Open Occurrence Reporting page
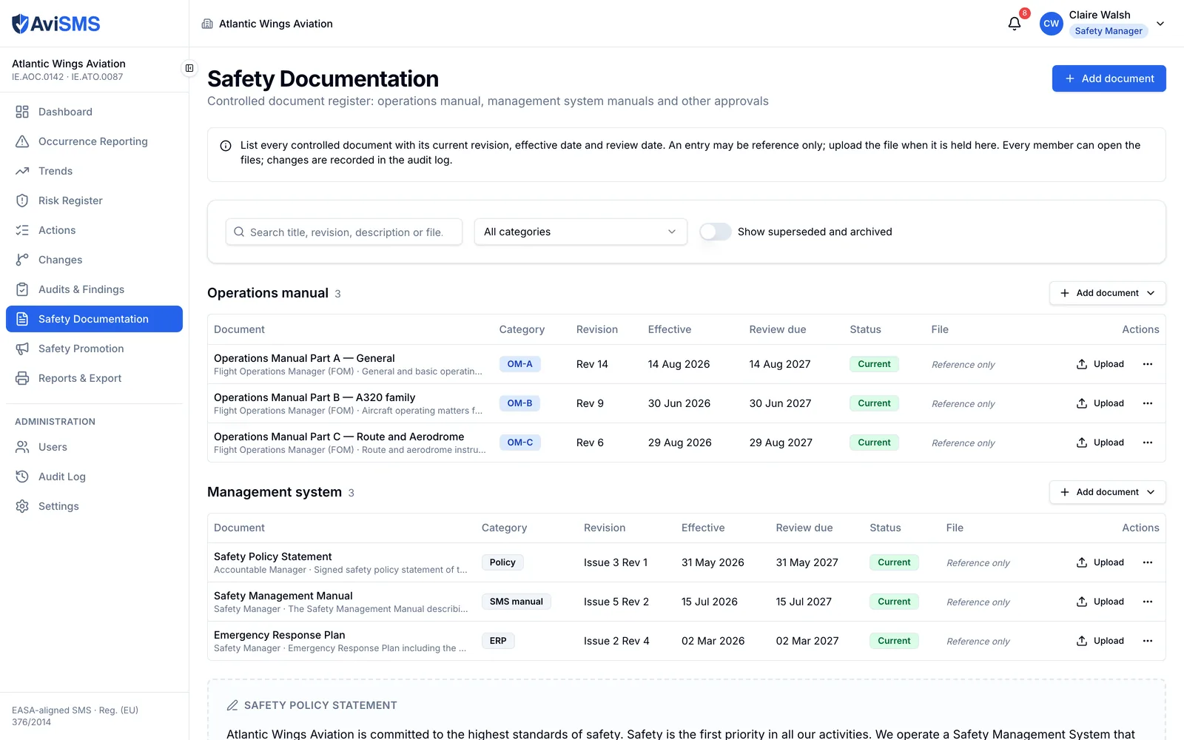 click(94, 141)
